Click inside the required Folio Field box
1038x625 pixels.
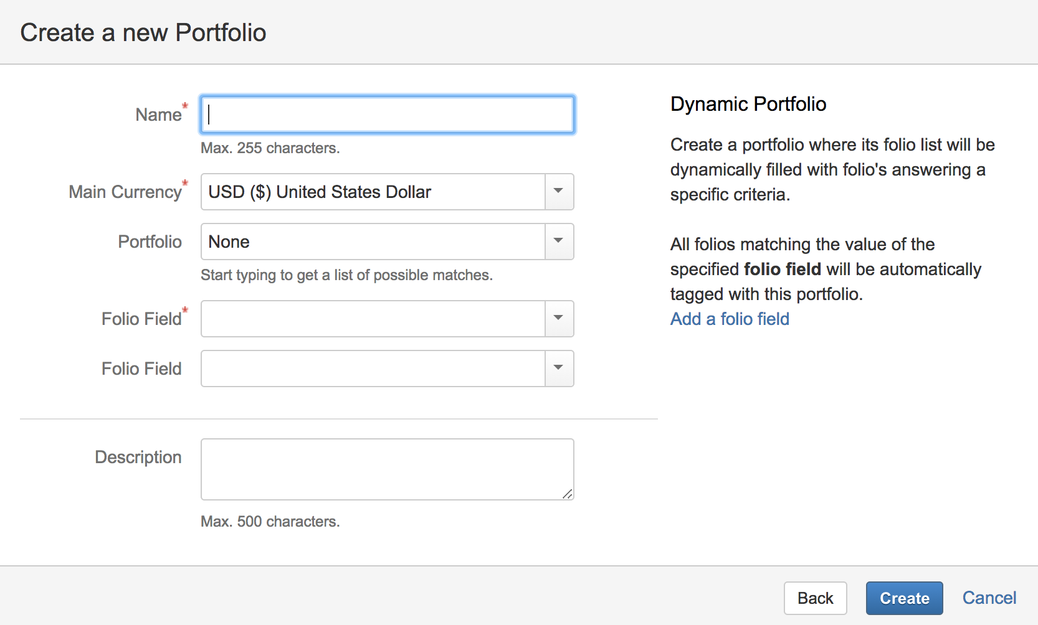tap(373, 319)
